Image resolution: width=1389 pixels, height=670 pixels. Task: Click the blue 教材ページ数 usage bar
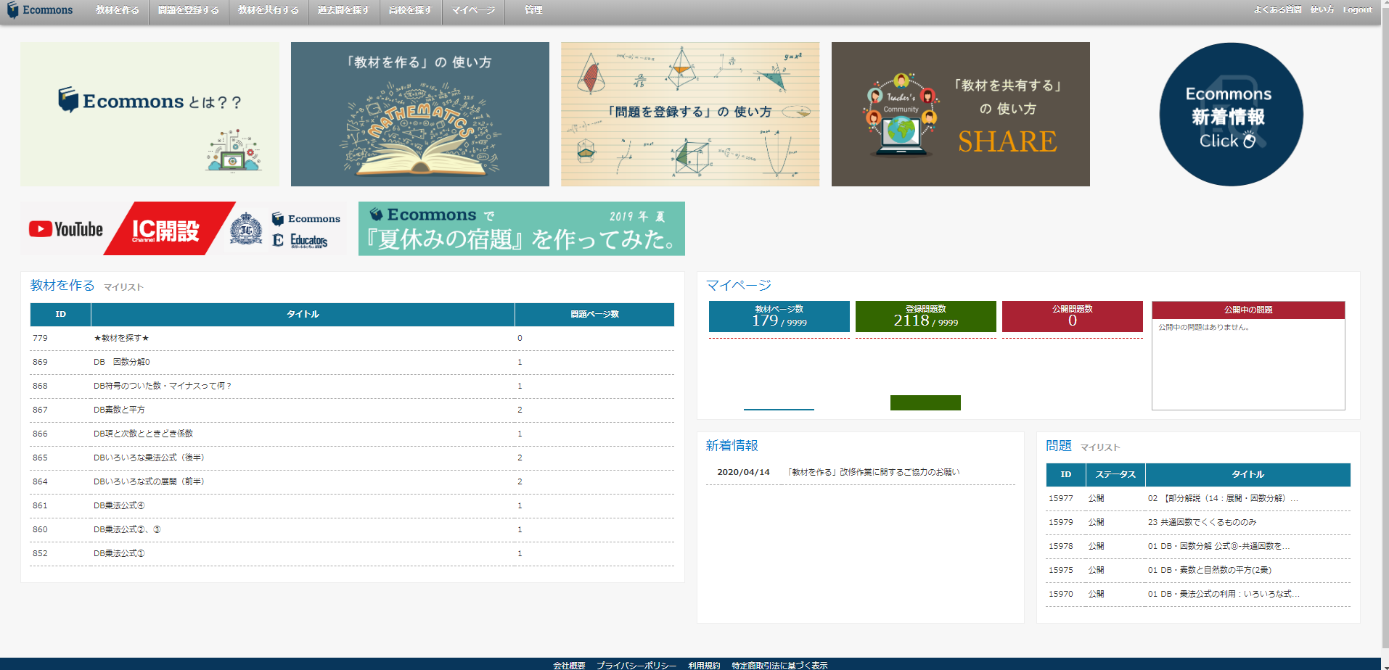779,409
